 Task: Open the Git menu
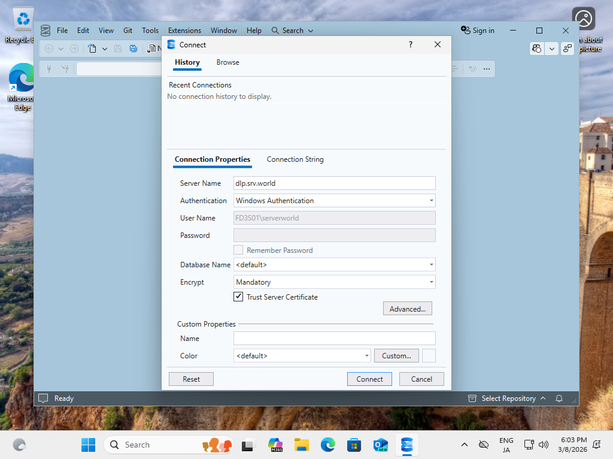pyautogui.click(x=128, y=31)
